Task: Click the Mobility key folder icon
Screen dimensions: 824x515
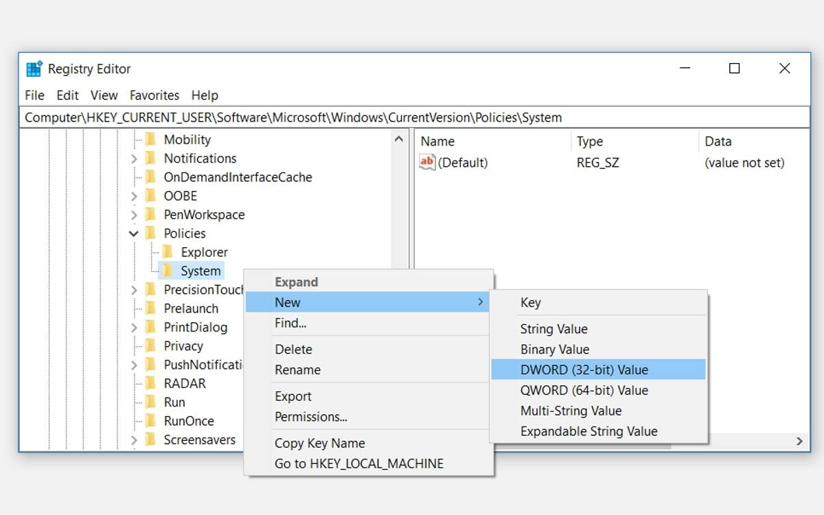Action: [x=150, y=139]
